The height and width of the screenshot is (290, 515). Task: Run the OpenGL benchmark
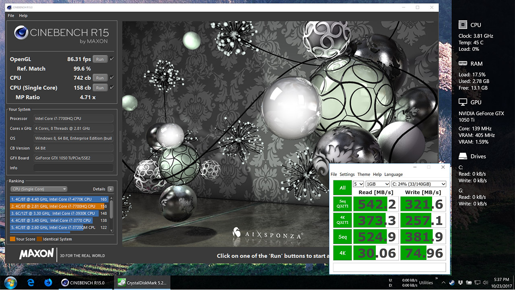tap(100, 59)
